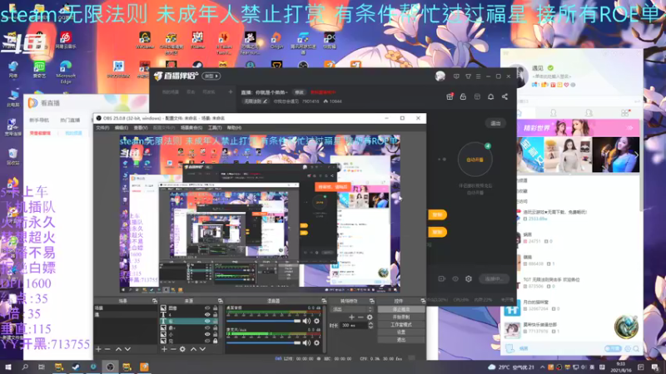Open the 编辑(E) menu in OBS

coord(121,128)
